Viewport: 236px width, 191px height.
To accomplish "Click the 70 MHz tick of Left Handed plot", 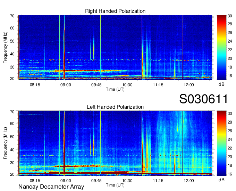I will (x=12, y=112).
